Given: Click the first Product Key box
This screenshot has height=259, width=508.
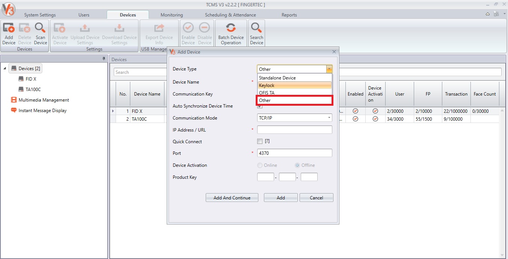Looking at the screenshot, I should click(x=265, y=177).
